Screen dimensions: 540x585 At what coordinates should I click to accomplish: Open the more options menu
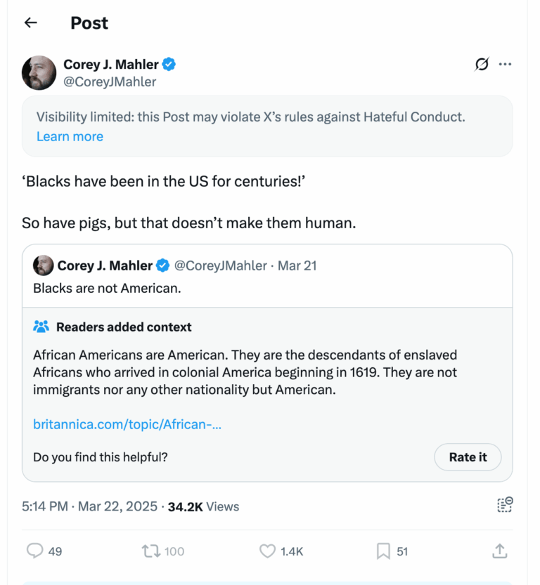tap(506, 64)
